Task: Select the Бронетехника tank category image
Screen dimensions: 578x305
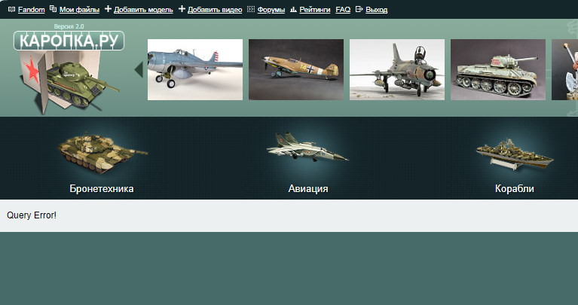Action: point(102,152)
